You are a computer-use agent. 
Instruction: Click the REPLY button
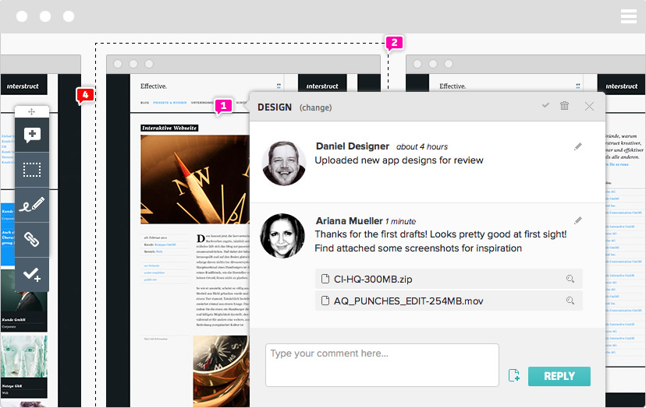pos(559,376)
